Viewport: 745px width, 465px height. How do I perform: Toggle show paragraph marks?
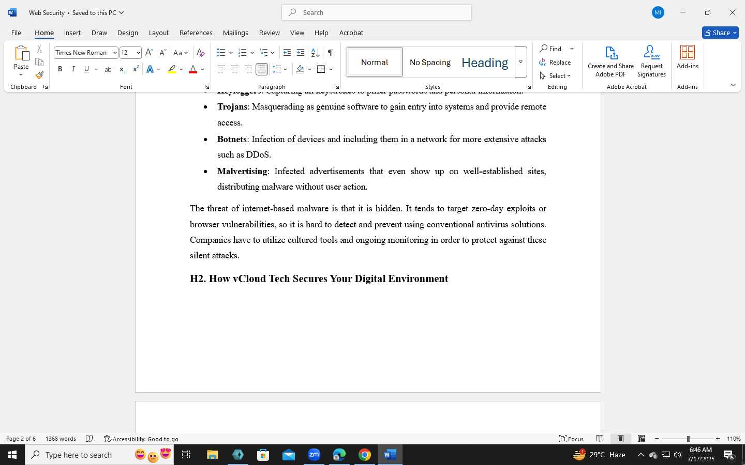(331, 53)
